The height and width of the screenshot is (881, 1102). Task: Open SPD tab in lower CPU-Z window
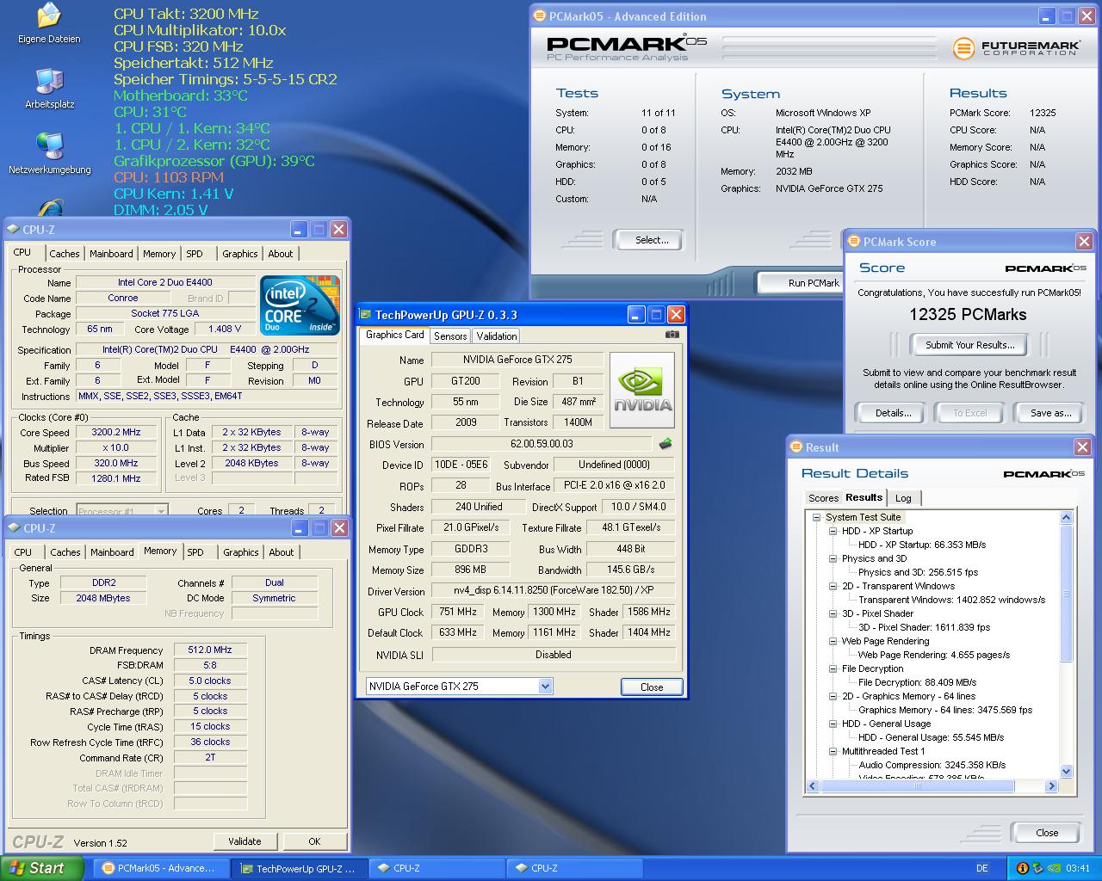point(195,552)
